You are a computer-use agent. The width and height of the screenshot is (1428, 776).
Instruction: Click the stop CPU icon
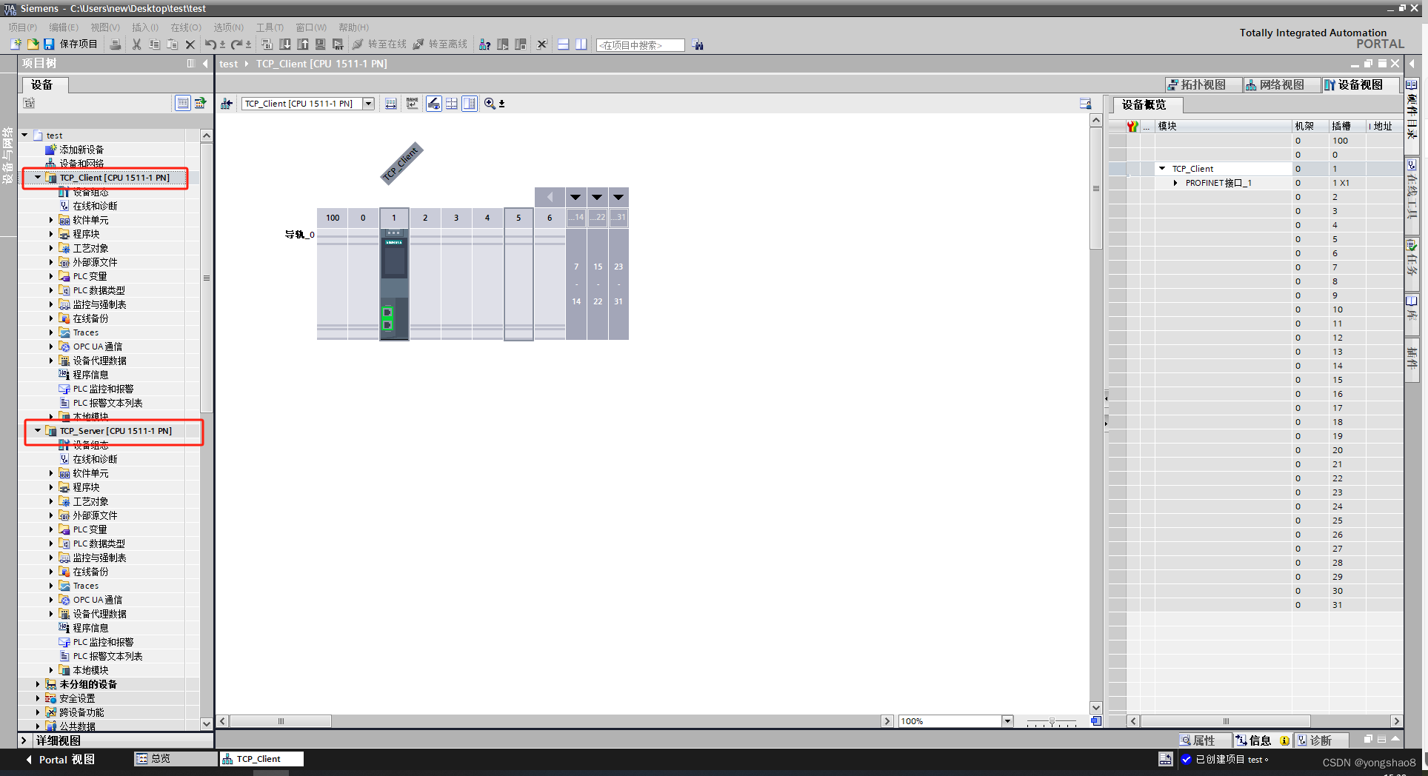pyautogui.click(x=521, y=44)
